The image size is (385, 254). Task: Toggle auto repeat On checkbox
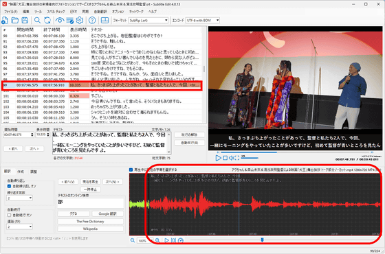[x=9, y=186]
